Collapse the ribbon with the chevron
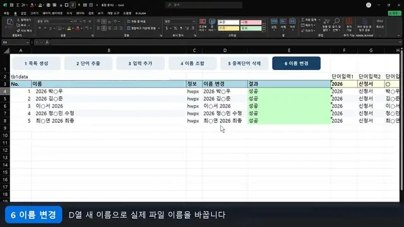The image size is (404, 227). pos(398,35)
